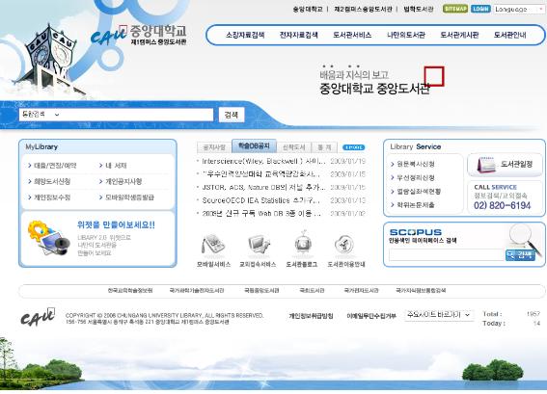Screen dimensions: 547x394
Task: Open the SourceOECD IEA Statistics notice
Action: [261, 200]
